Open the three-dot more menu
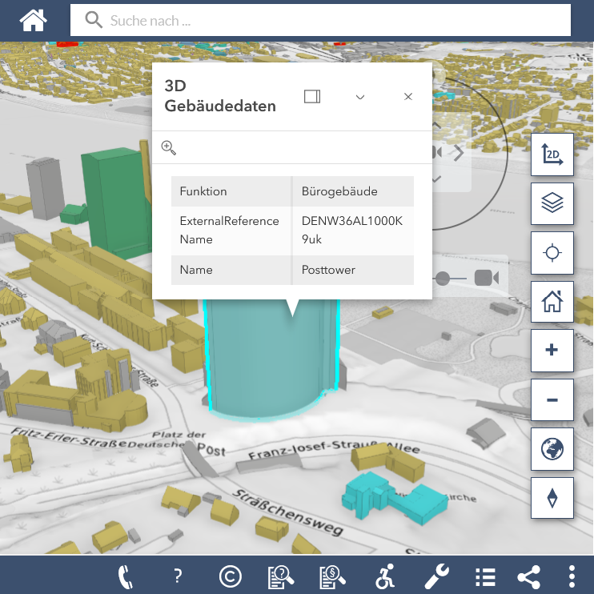The height and width of the screenshot is (594, 594). click(x=572, y=576)
